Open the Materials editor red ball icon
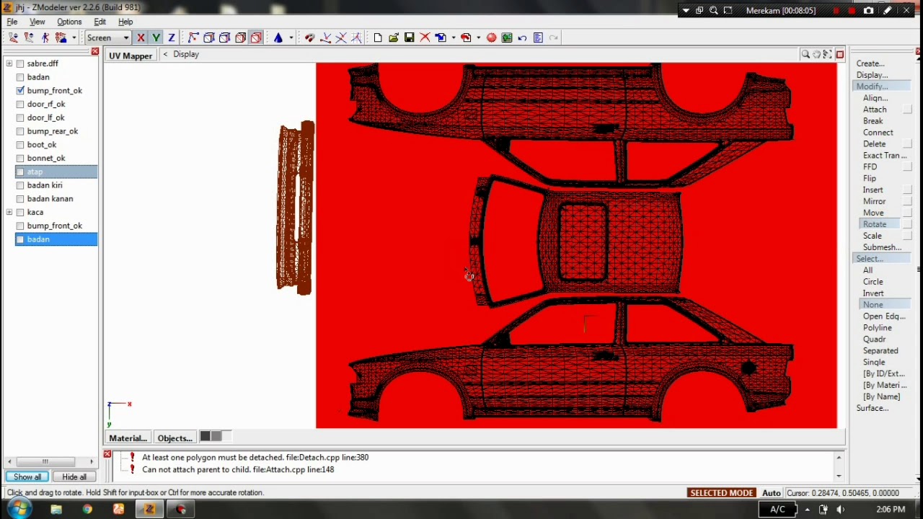 492,37
